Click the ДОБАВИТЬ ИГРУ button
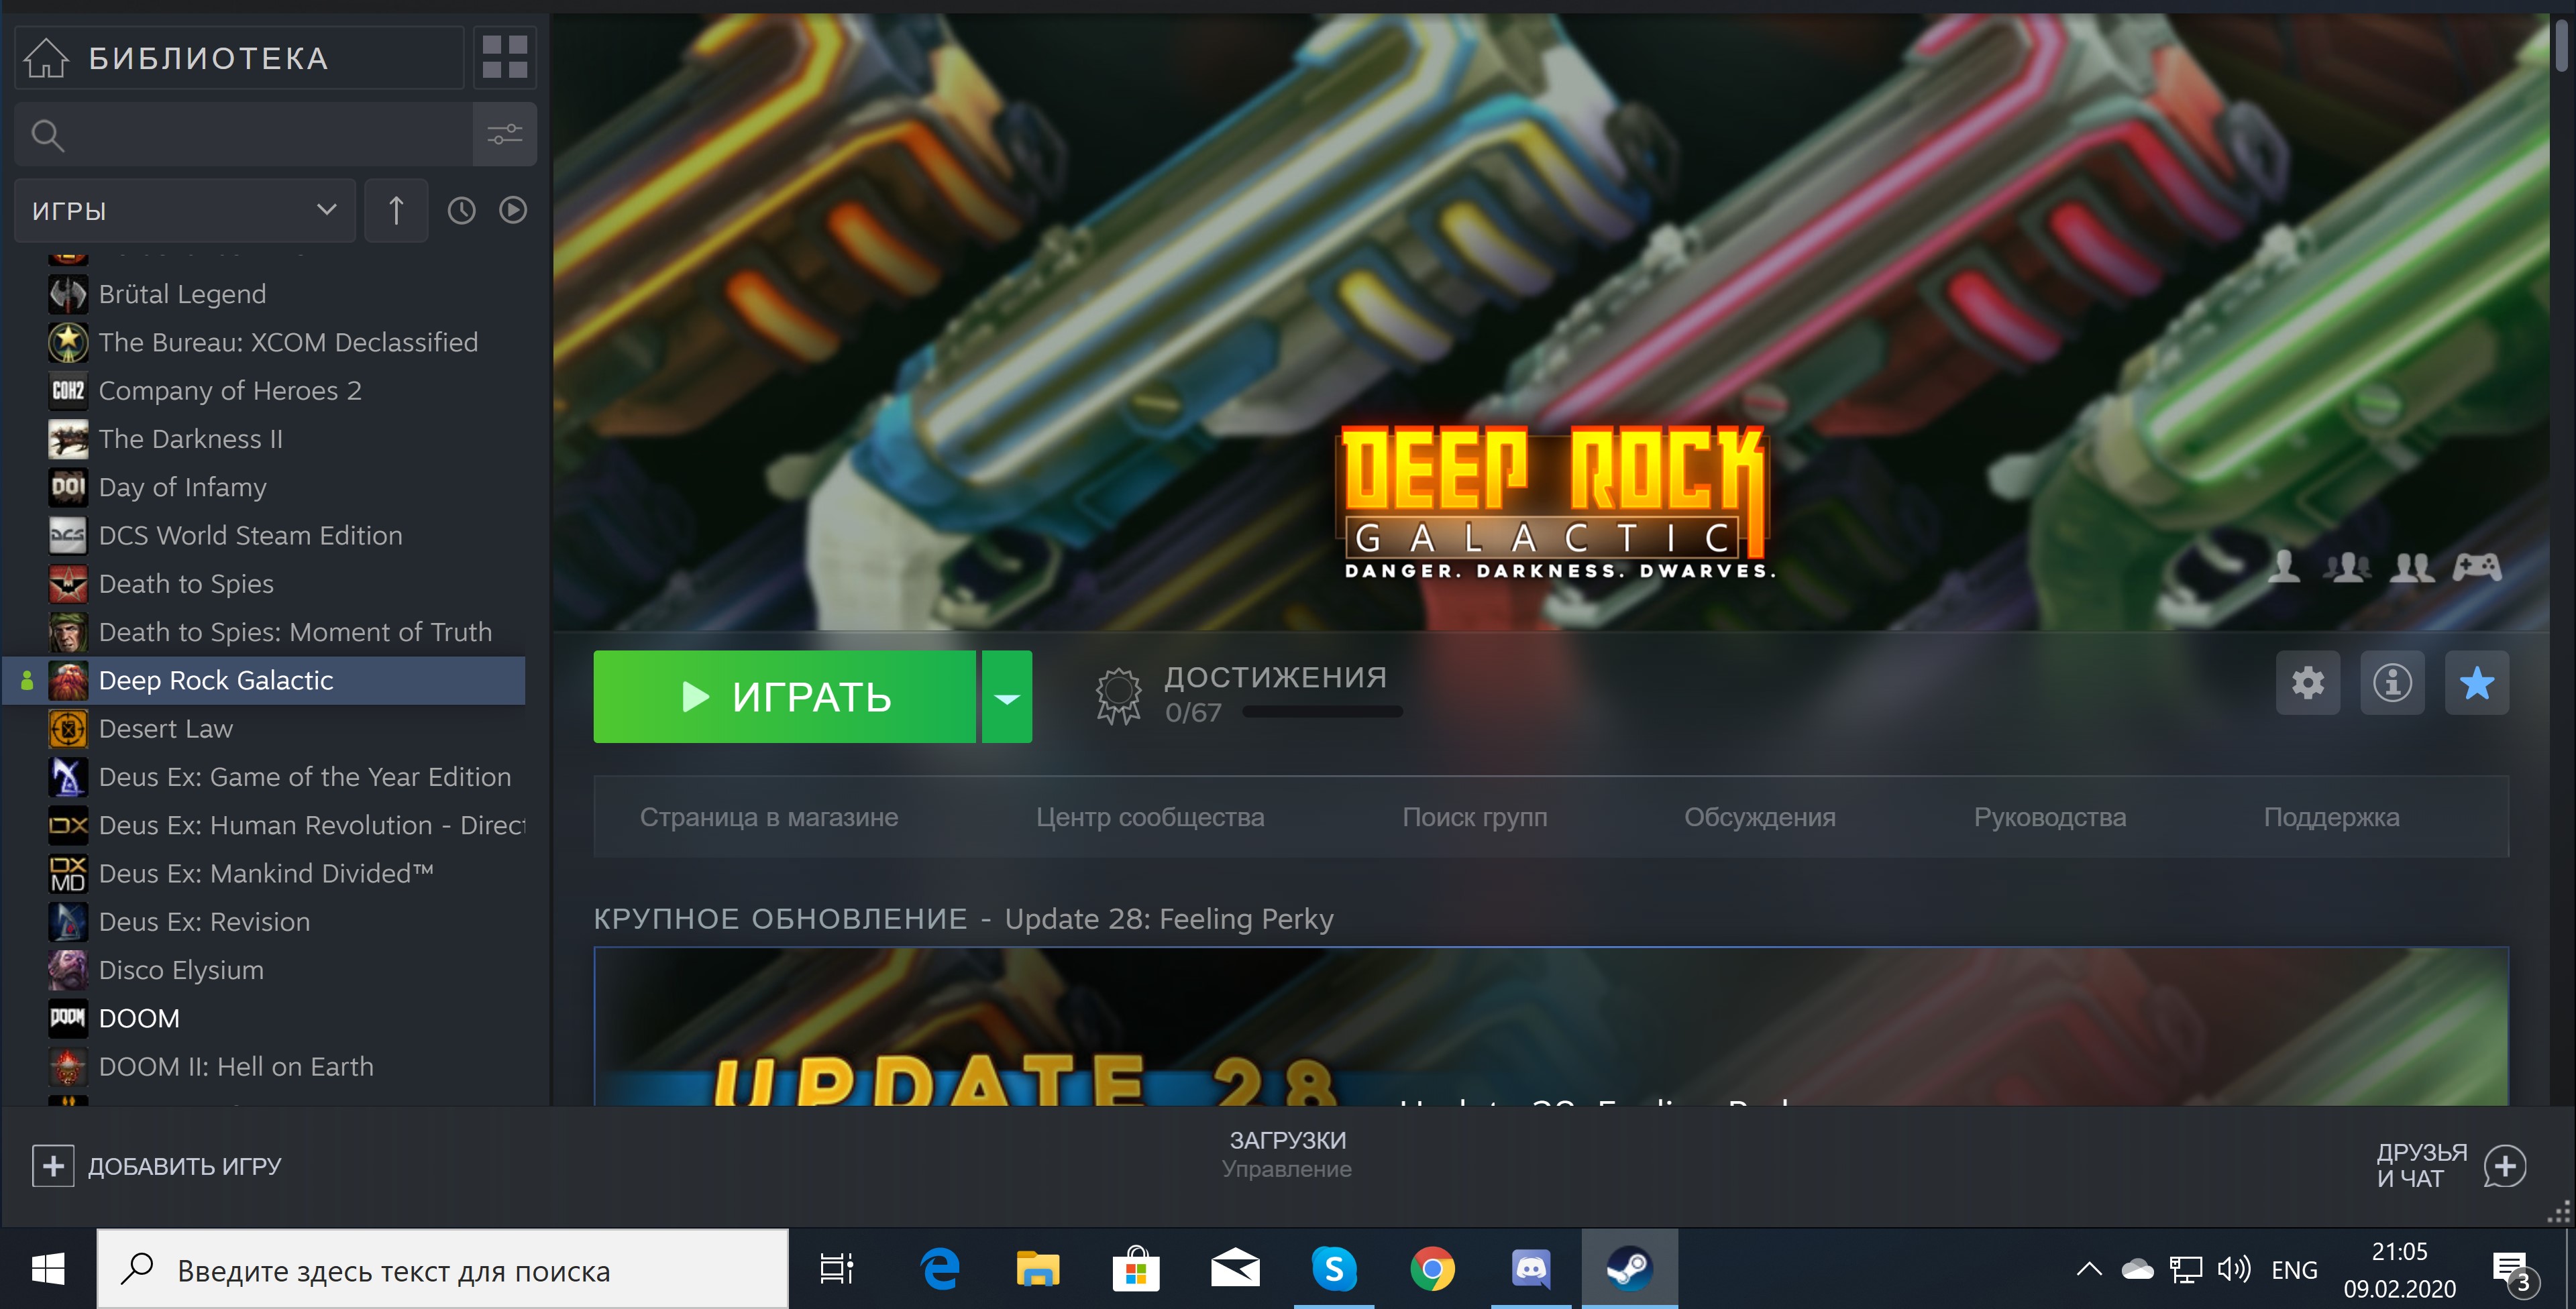 click(157, 1166)
